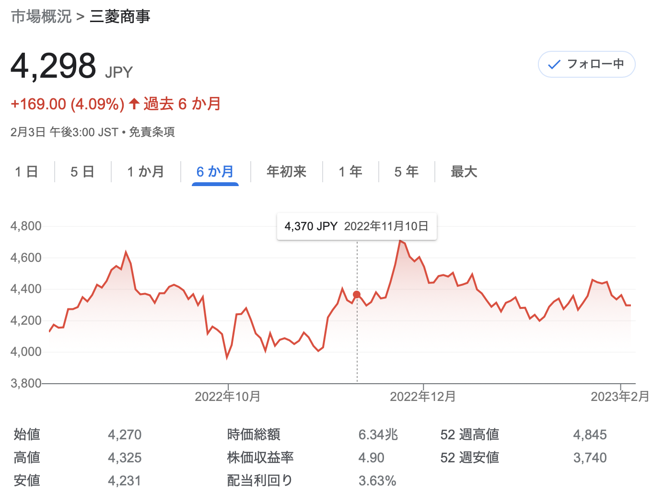Click the 52 週安値 label
652x494 pixels.
coord(470,458)
